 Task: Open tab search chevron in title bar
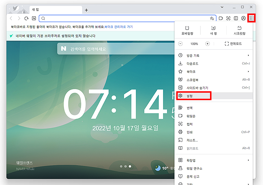(222, 7)
